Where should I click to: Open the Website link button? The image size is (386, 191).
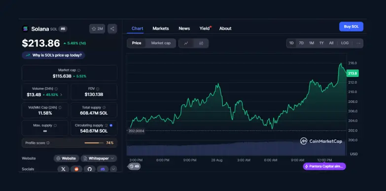[66, 159]
